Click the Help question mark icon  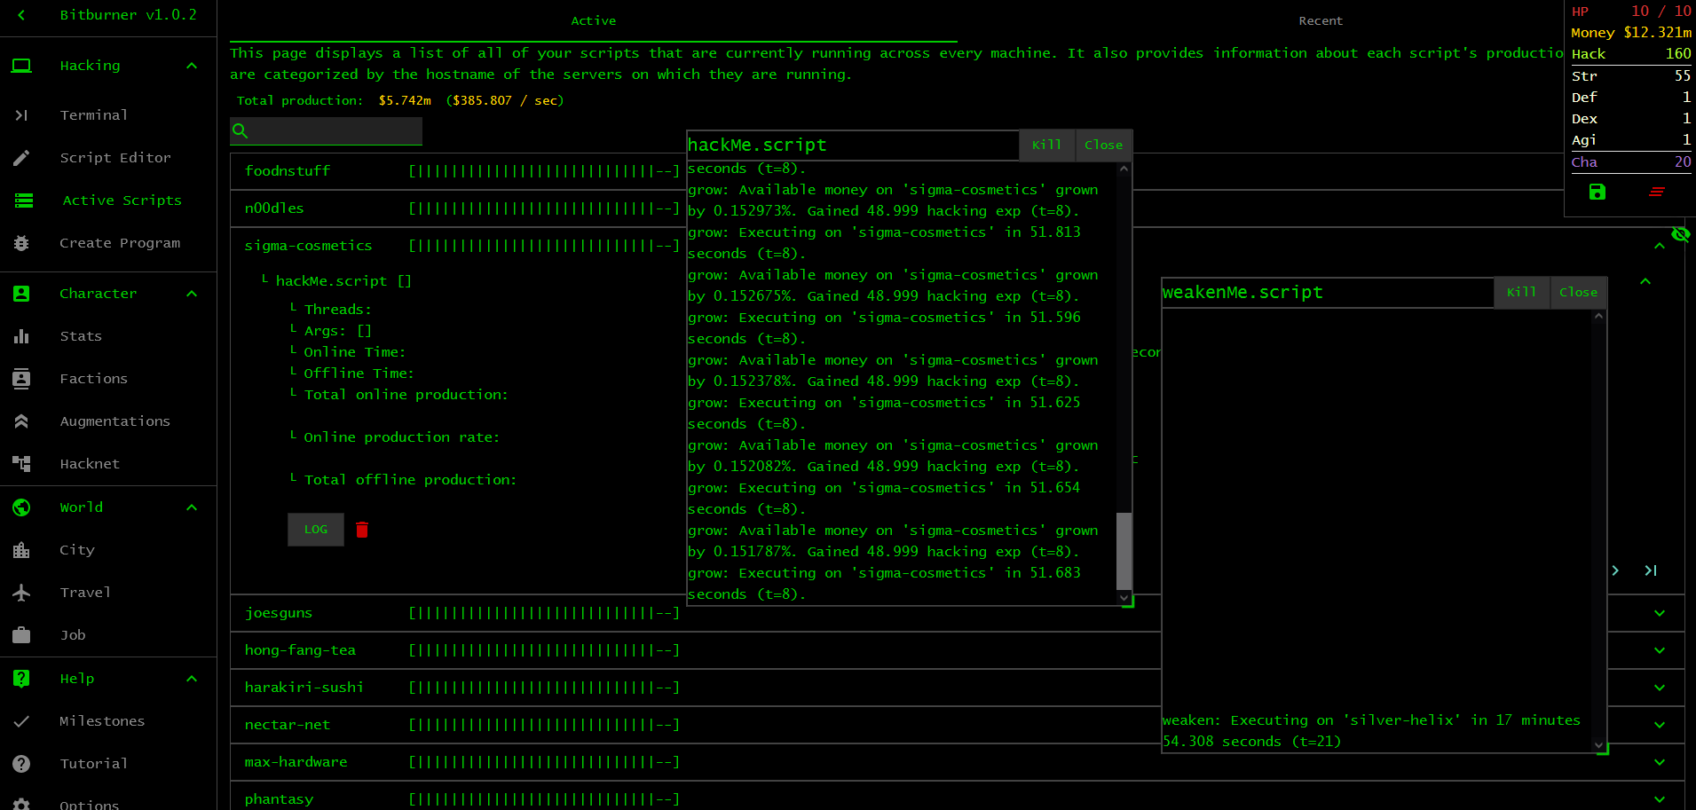point(22,679)
